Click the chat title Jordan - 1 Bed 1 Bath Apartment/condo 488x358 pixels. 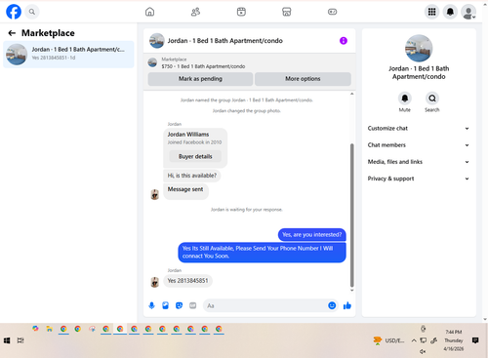[225, 41]
